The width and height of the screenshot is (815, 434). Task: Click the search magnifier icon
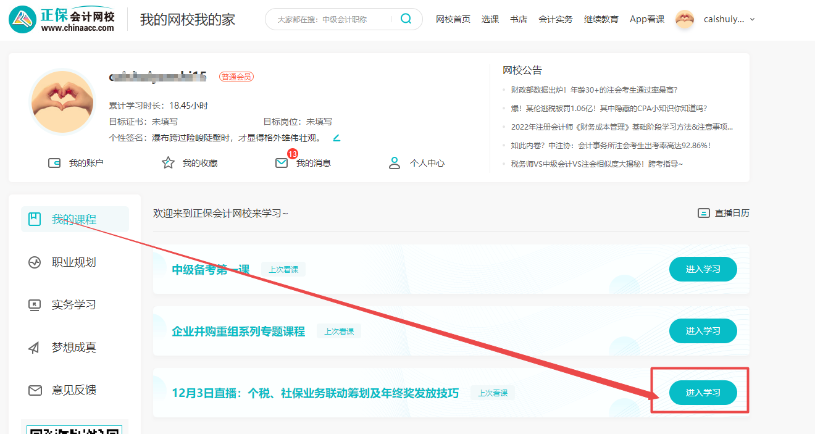click(x=406, y=19)
